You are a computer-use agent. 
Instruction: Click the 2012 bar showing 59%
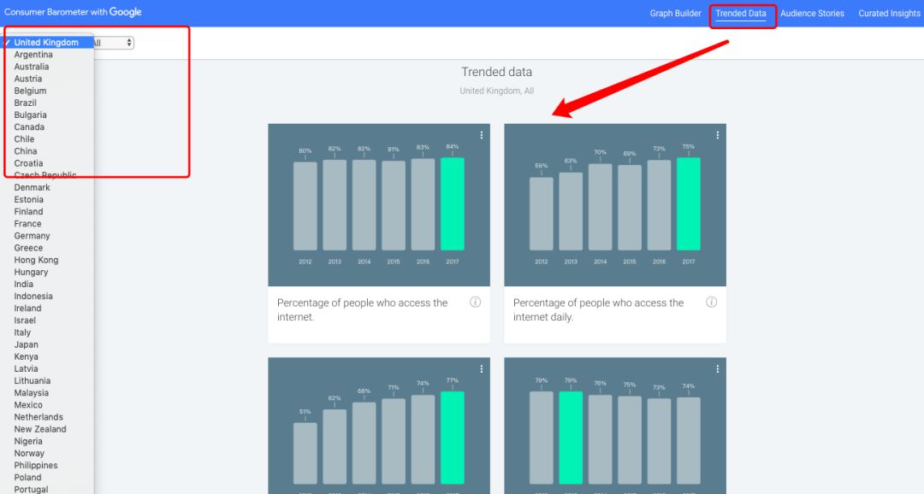(542, 214)
